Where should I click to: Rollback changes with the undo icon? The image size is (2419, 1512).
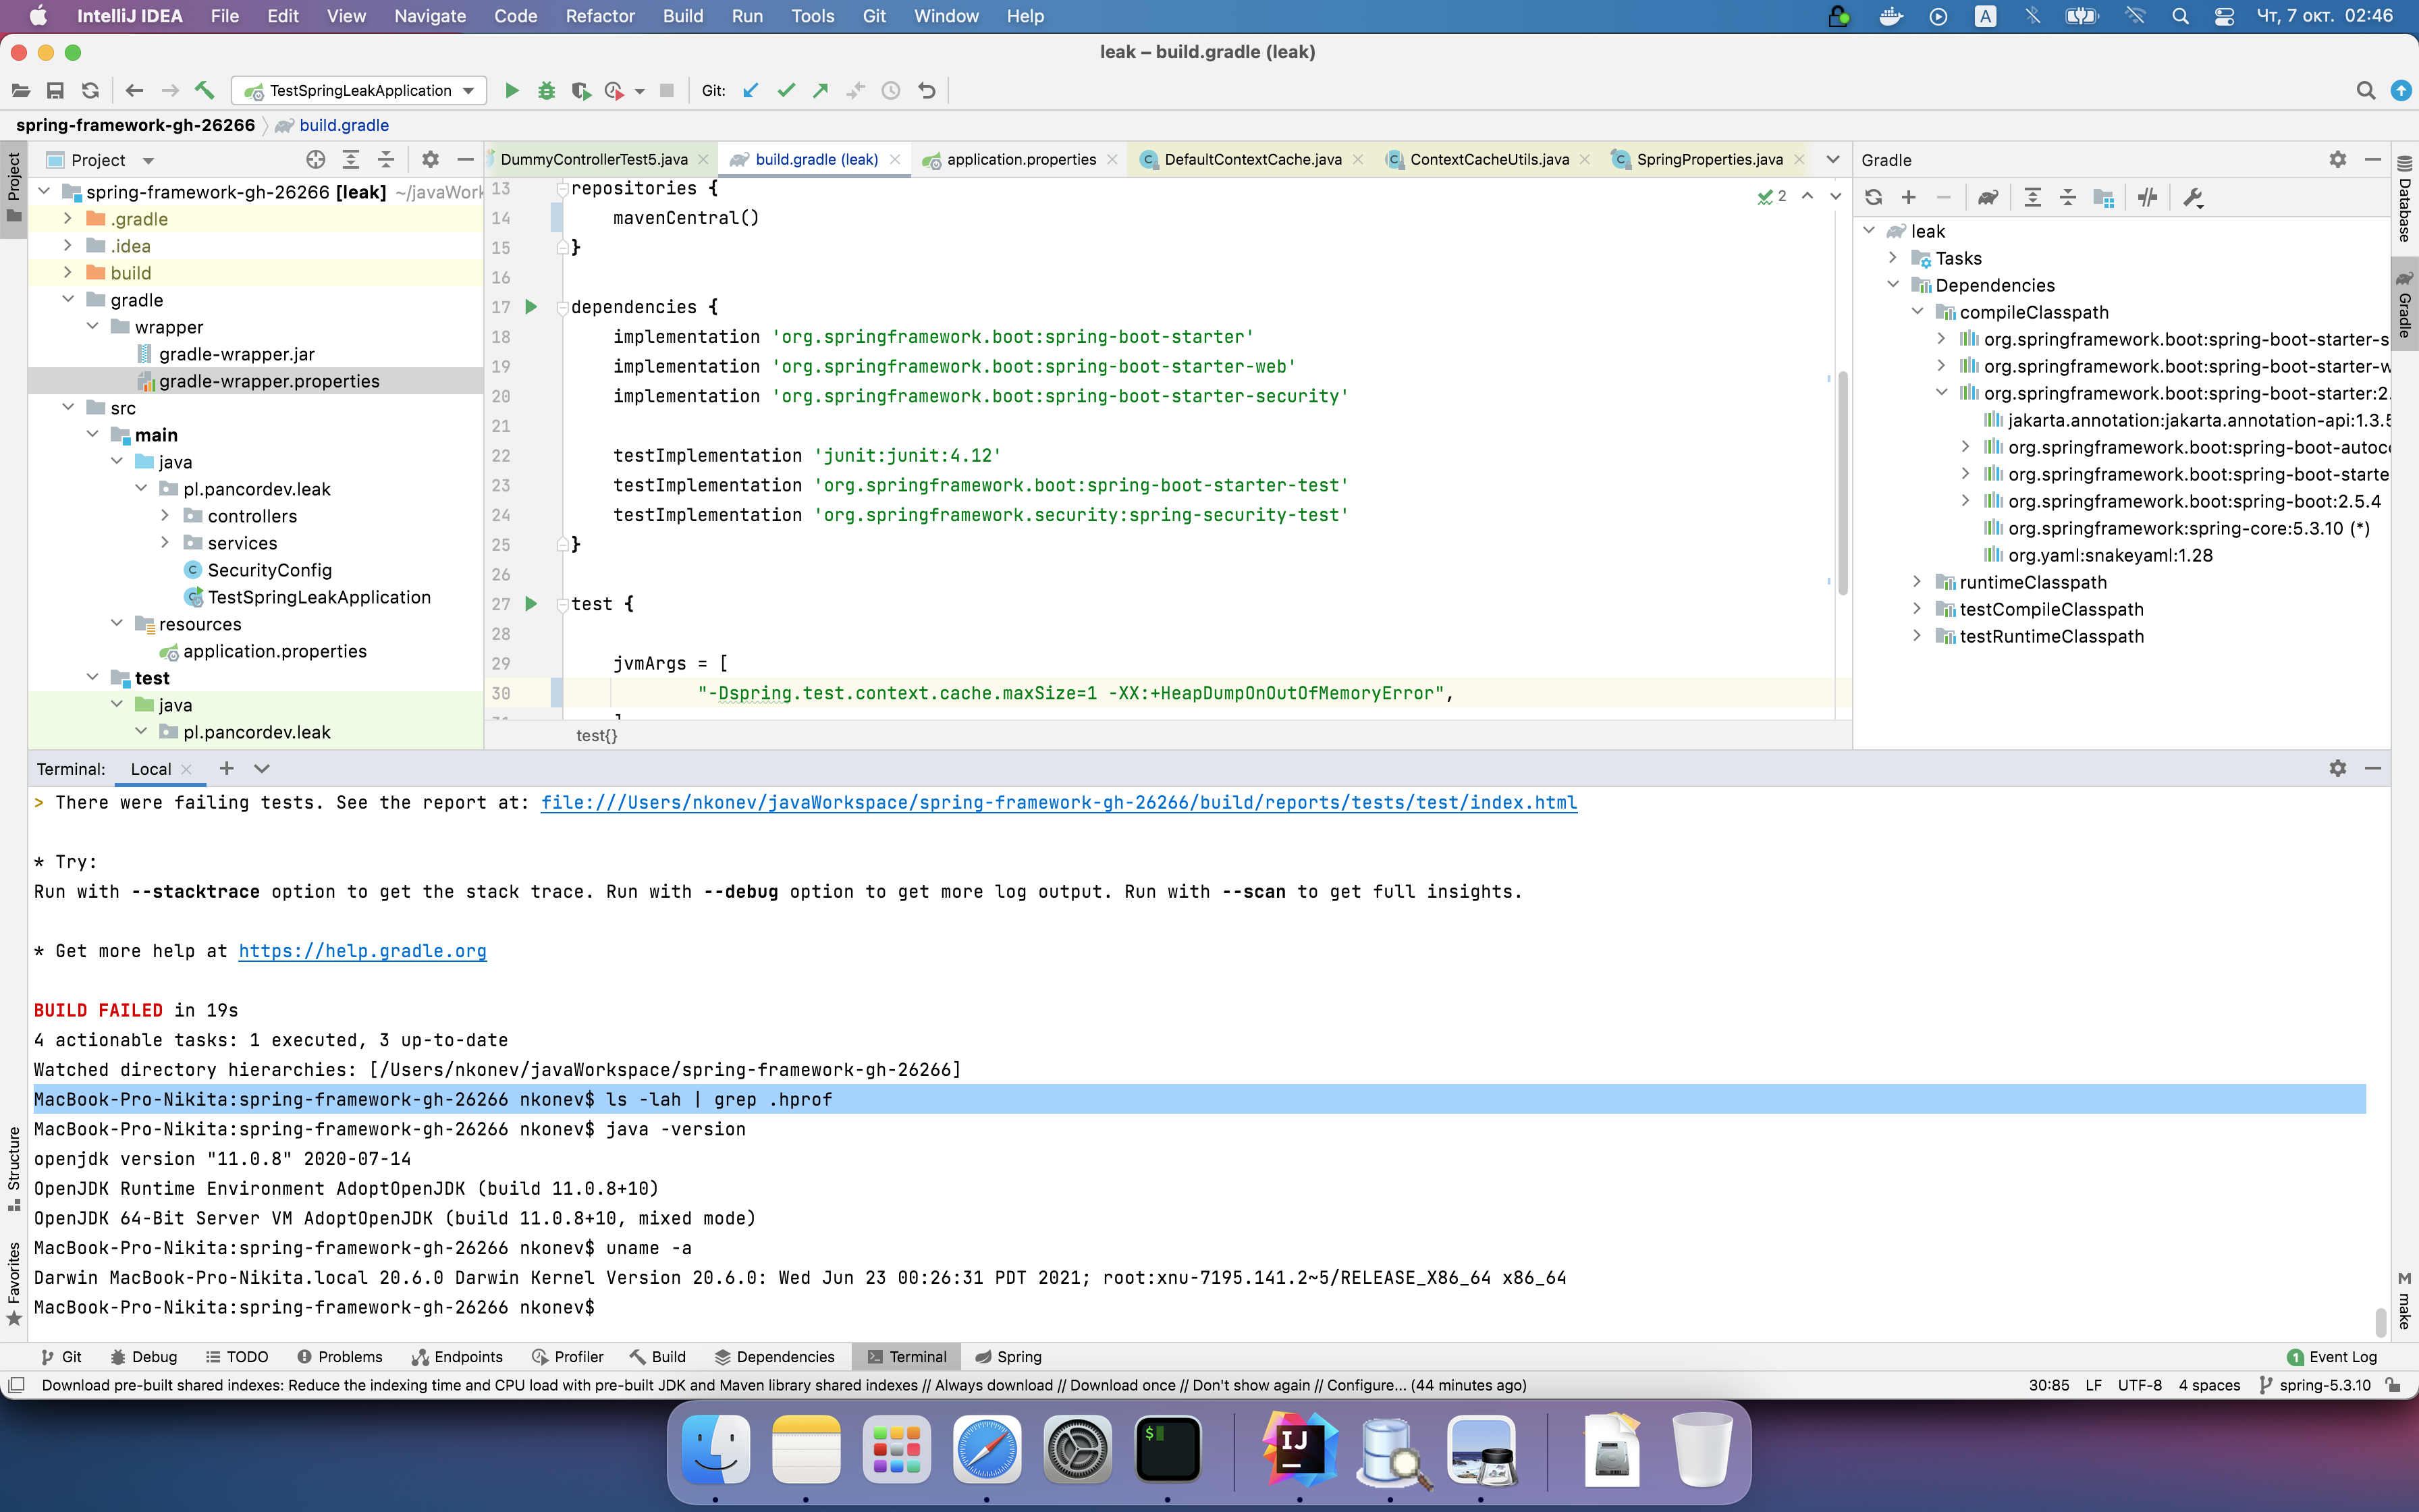point(927,91)
